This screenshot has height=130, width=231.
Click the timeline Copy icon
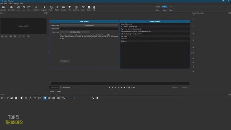[12, 98]
